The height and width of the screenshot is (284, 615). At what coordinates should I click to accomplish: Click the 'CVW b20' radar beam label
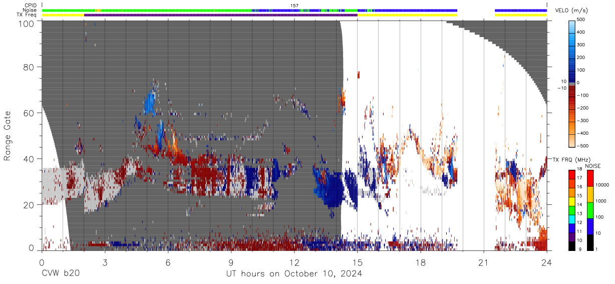pos(60,273)
